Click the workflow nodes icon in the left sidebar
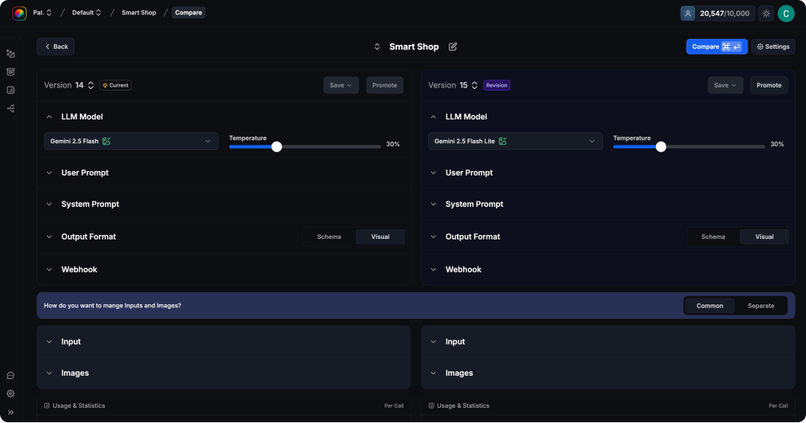 point(11,109)
